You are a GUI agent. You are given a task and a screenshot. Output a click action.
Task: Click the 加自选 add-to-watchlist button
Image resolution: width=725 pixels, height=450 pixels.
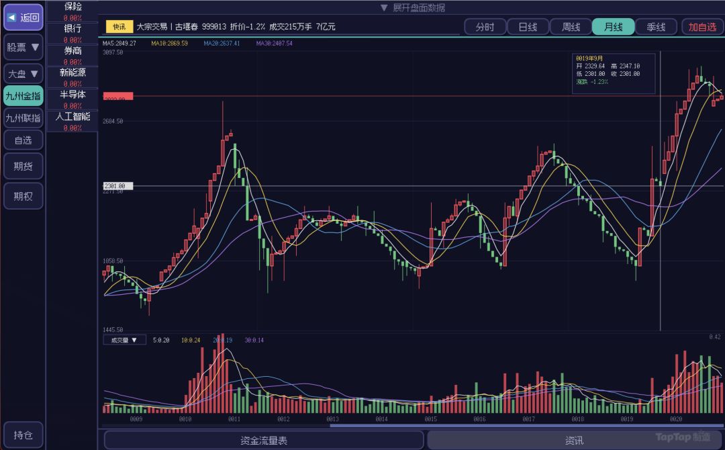pos(702,27)
